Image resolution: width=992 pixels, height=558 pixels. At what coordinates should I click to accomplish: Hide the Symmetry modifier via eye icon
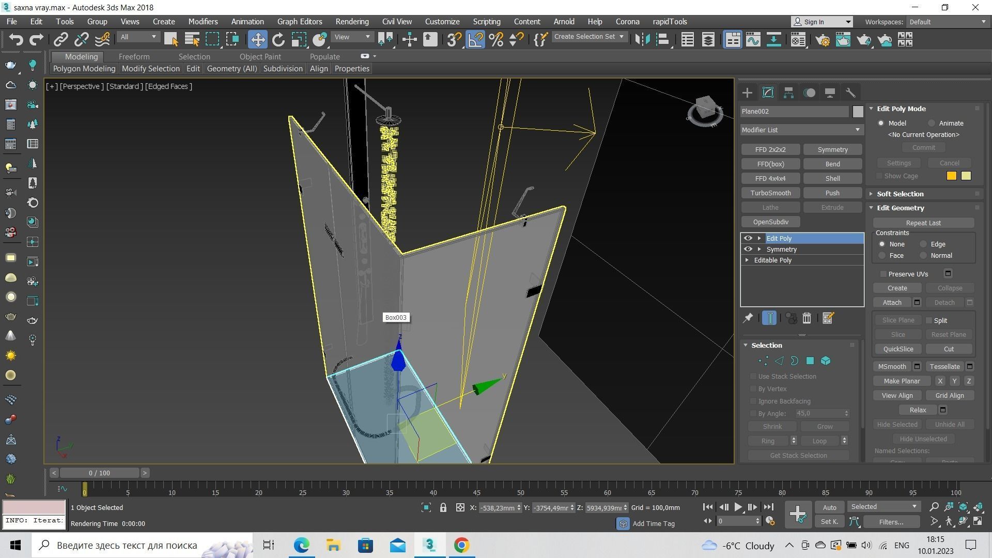tap(748, 249)
